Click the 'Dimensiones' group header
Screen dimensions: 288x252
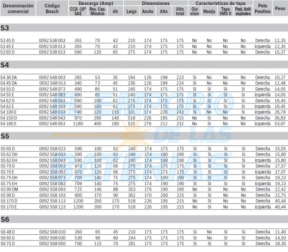pyautogui.click(x=156, y=3)
